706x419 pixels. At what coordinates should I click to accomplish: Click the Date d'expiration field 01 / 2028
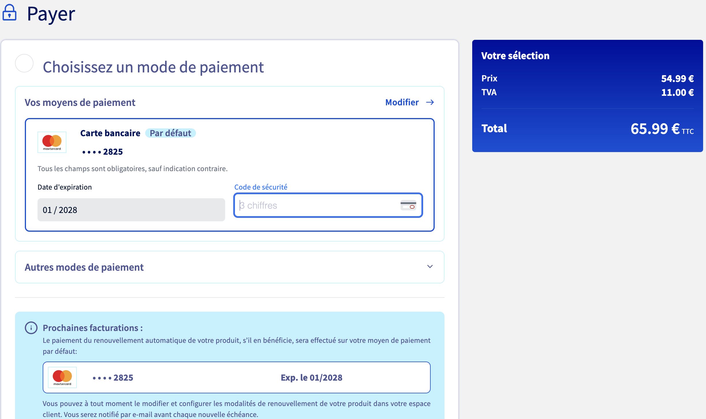click(131, 210)
